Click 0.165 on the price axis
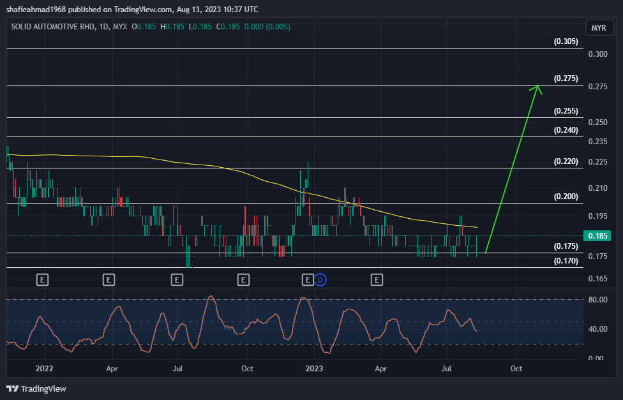Image resolution: width=623 pixels, height=400 pixels. pyautogui.click(x=597, y=278)
